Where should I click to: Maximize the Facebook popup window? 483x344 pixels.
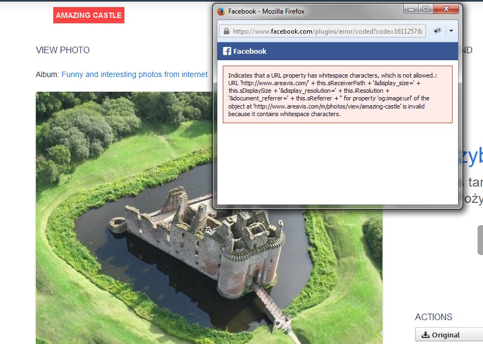(426, 9)
